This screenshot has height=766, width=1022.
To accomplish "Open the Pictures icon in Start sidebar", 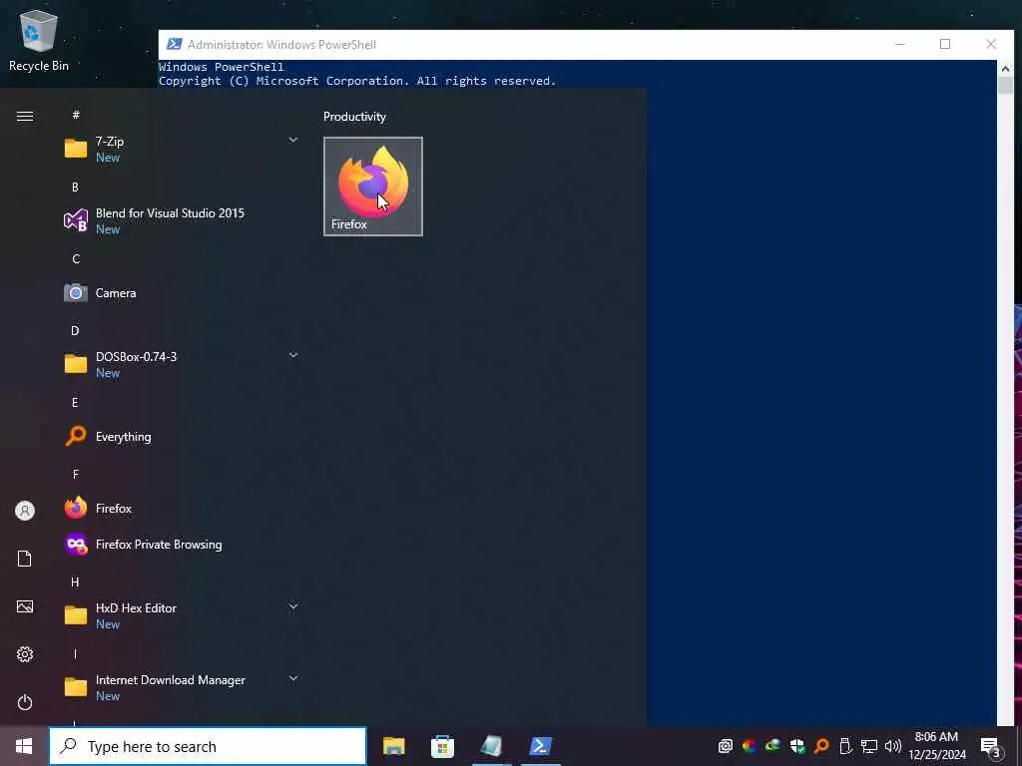I will click(25, 606).
